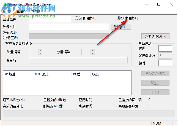Viewport: 178px width, 126px height.
Task: Click the 模式 column header
Action: (x=81, y=74)
